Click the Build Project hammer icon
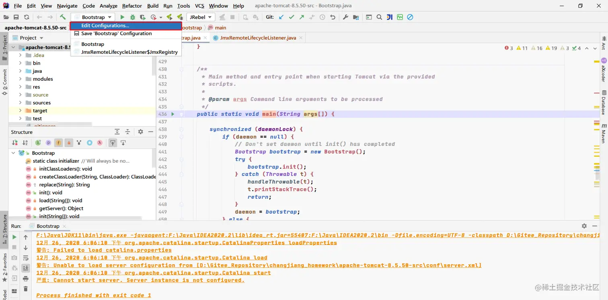Viewport: 608px width, 300px height. point(63,17)
